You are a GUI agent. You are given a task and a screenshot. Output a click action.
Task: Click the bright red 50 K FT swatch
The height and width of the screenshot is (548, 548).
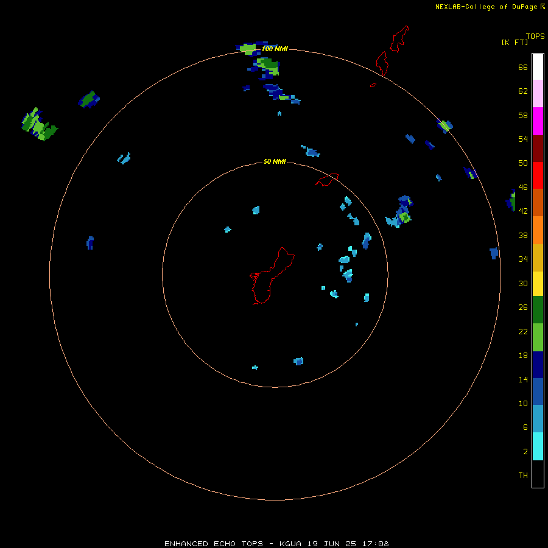click(538, 175)
